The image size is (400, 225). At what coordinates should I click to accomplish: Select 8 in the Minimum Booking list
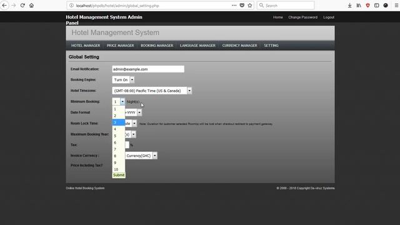pos(119,156)
